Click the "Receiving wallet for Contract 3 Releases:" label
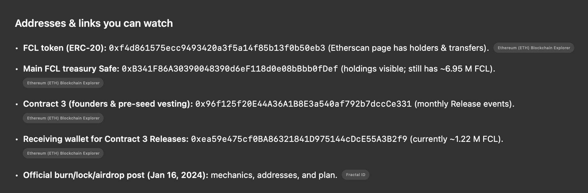588x193 pixels. coord(106,139)
